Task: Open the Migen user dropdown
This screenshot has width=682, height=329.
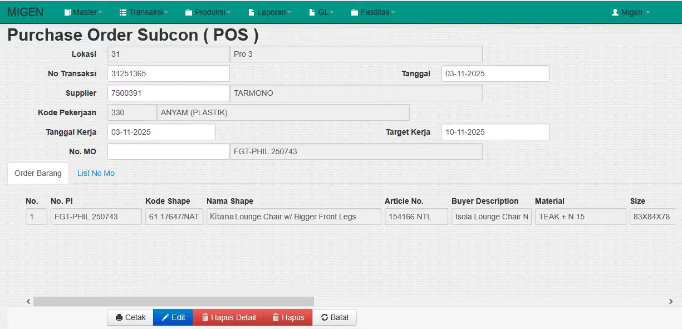Action: 631,12
